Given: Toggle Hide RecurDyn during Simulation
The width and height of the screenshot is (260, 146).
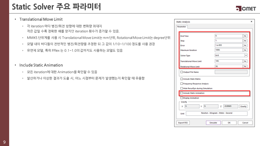Looking at the screenshot, I should 182,88.
